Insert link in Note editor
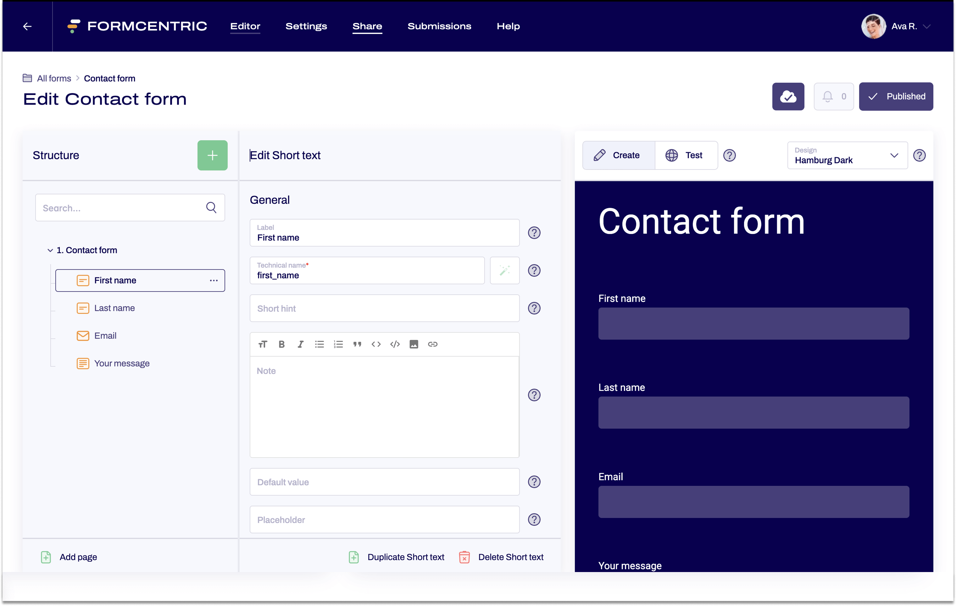956x606 pixels. click(x=433, y=344)
